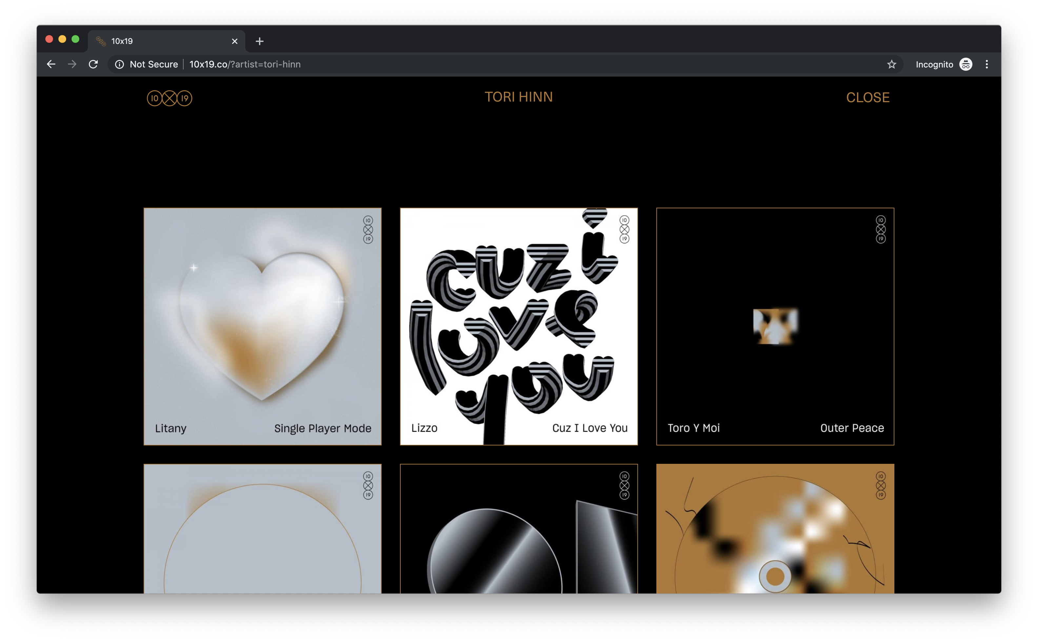The width and height of the screenshot is (1038, 642).
Task: Click the TORI HINN artist title
Action: (x=518, y=97)
